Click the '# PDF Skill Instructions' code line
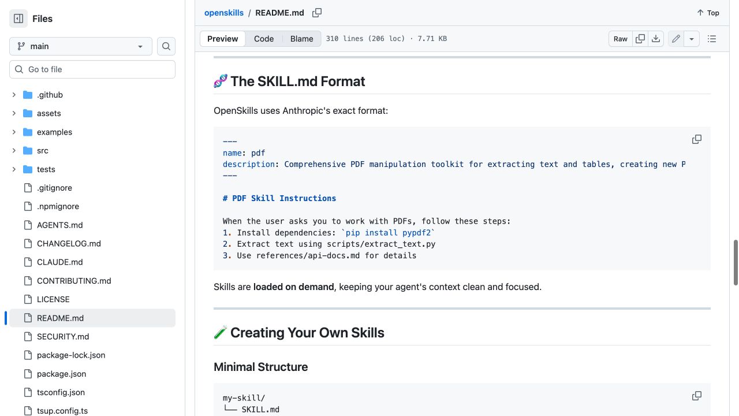The image size is (739, 416). [x=279, y=198]
